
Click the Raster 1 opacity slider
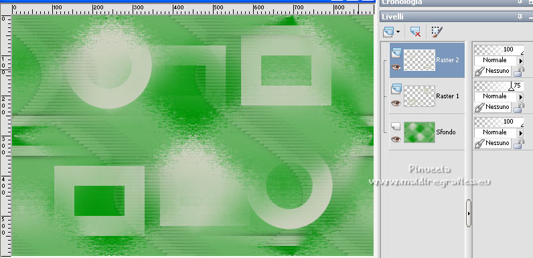(499, 86)
